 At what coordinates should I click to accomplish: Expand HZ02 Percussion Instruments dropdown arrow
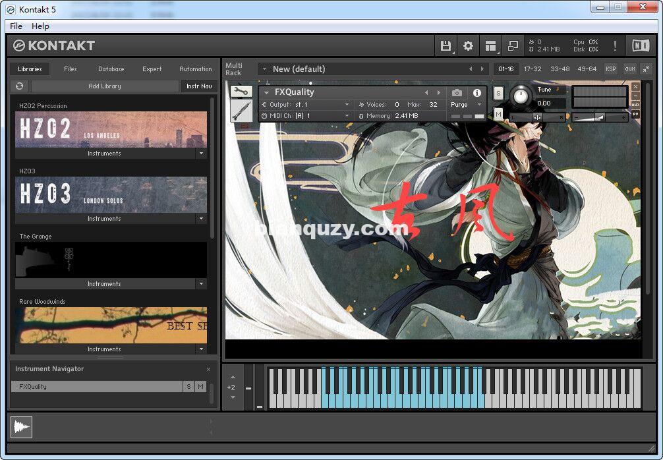coord(201,154)
